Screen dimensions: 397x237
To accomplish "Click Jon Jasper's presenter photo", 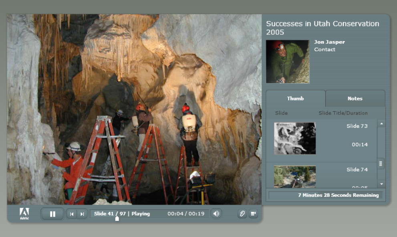I will point(288,62).
